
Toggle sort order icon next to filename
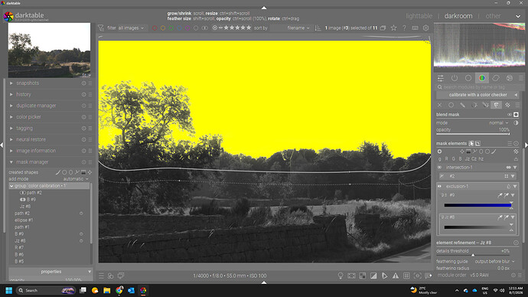pos(318,28)
